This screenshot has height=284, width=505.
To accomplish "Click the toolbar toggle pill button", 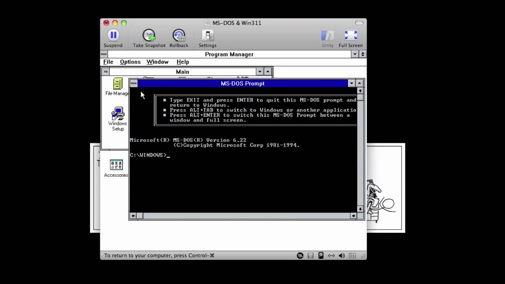I will coord(359,23).
